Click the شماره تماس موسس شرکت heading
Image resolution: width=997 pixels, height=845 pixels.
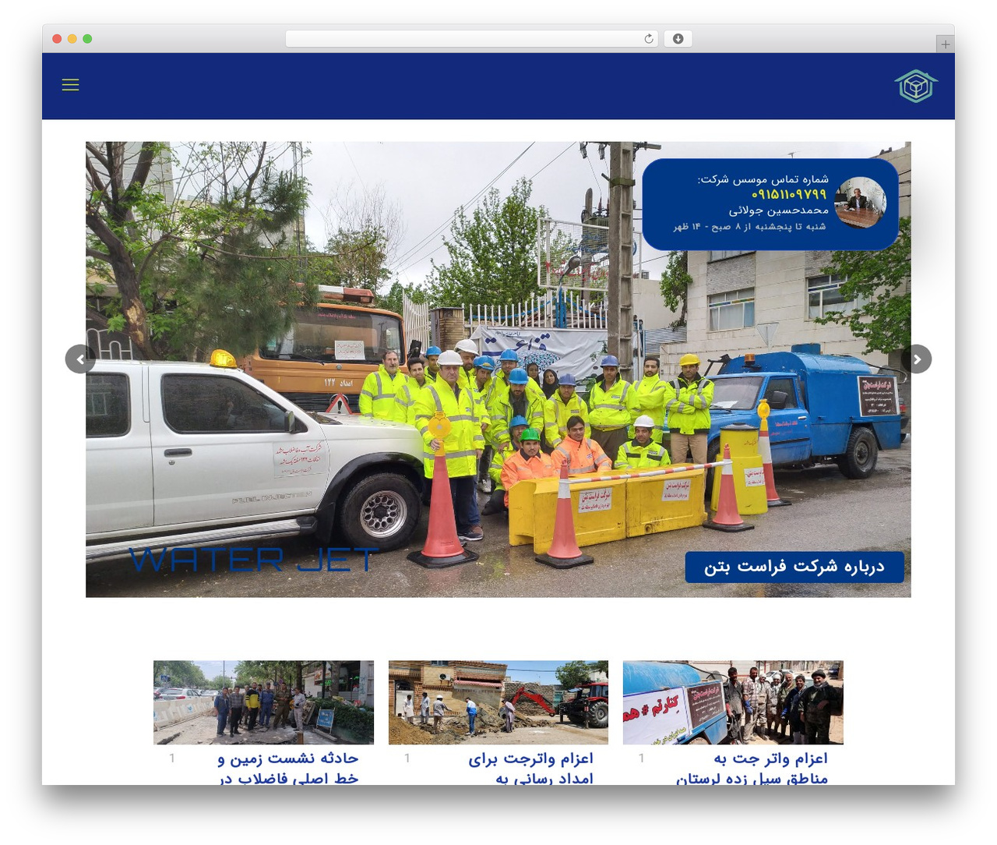click(763, 179)
